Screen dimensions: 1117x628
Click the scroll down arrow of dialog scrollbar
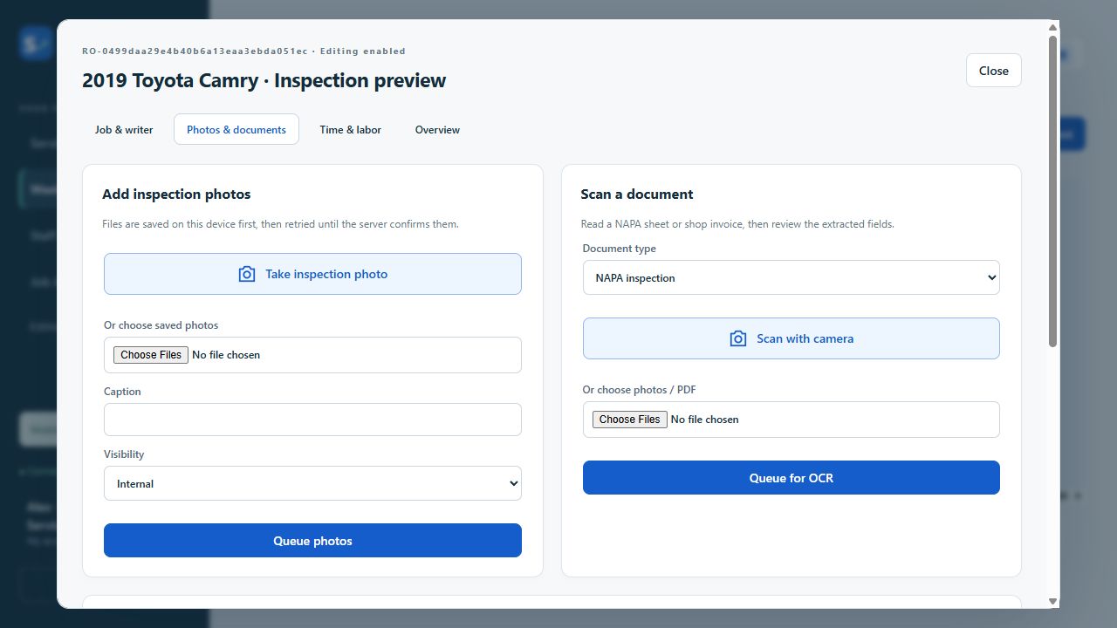1052,601
